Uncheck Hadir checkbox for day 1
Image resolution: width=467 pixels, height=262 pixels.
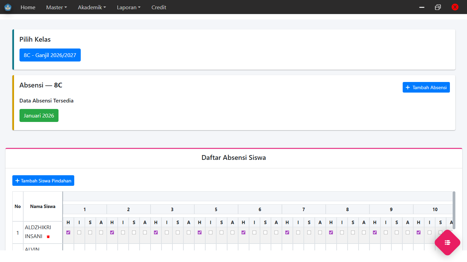click(x=68, y=233)
